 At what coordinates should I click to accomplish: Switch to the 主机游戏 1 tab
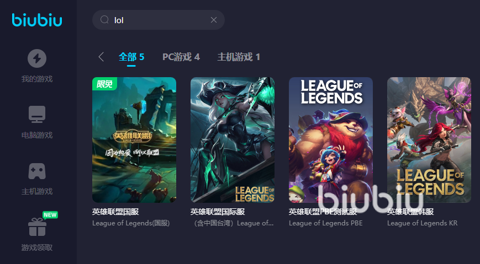click(239, 57)
